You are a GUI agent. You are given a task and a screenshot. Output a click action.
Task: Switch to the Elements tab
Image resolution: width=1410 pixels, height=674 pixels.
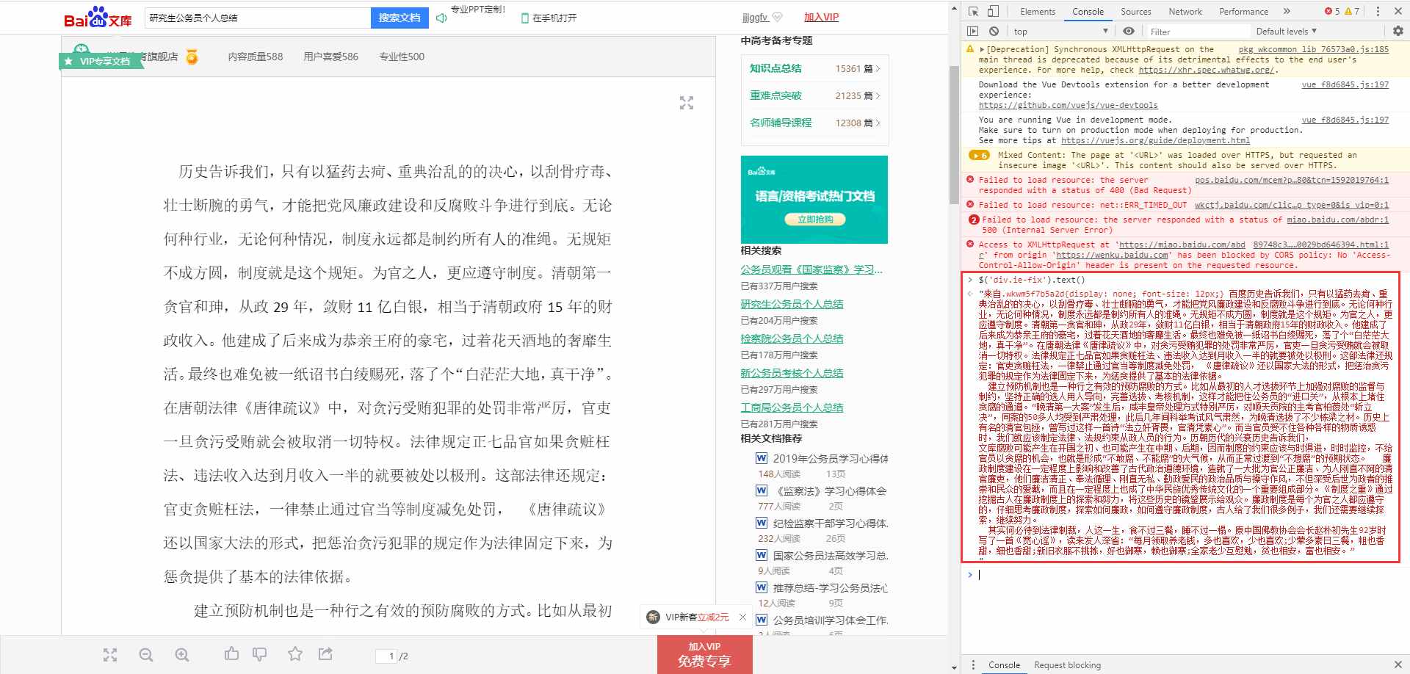(x=1037, y=11)
